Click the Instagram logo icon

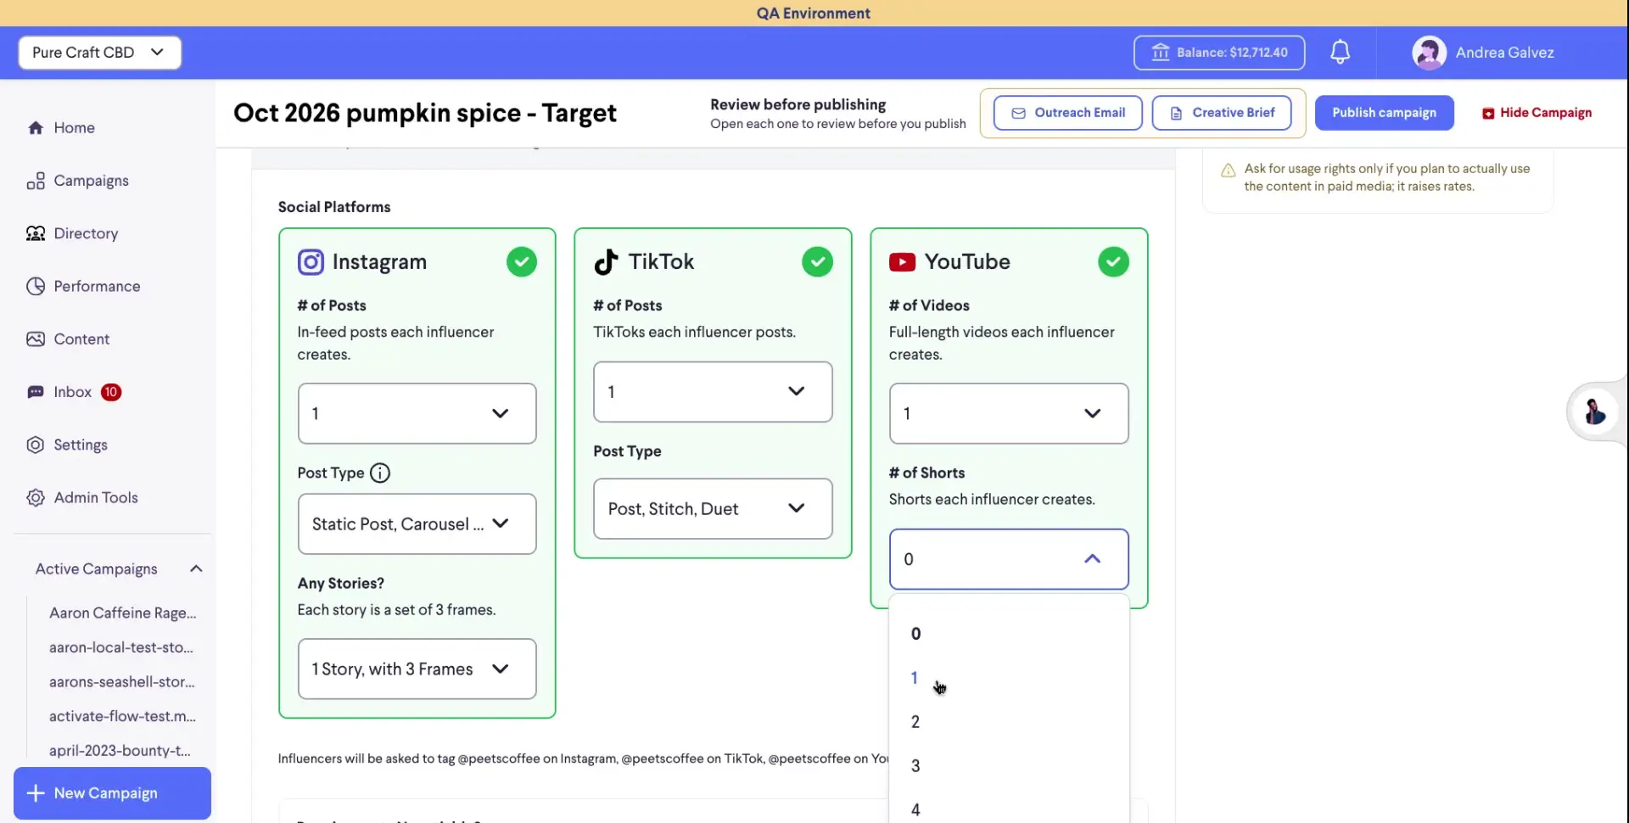pos(311,262)
